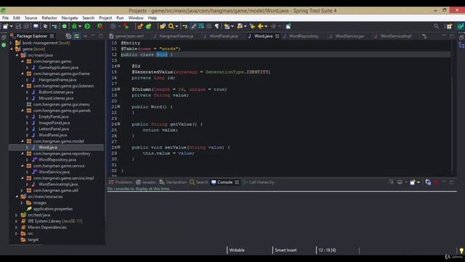
Task: Click the New file toolbar icon
Action: pyautogui.click(x=5, y=26)
